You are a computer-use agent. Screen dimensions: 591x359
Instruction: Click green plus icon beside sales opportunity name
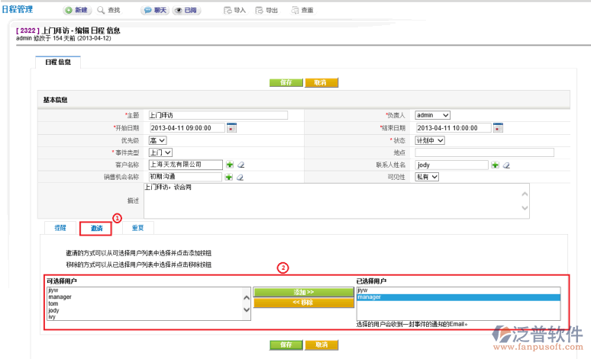click(x=230, y=177)
